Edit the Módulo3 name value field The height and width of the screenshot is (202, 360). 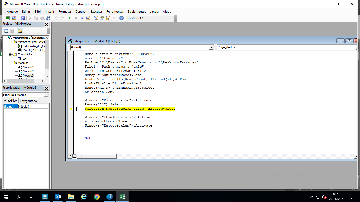(x=33, y=107)
